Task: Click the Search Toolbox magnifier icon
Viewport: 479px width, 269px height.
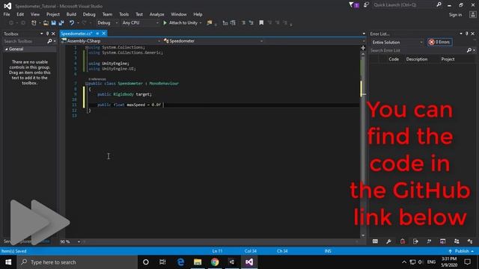Action: [49, 41]
